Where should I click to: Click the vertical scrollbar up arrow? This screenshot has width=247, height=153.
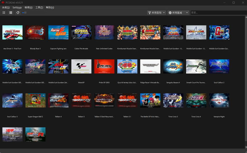tap(246, 17)
